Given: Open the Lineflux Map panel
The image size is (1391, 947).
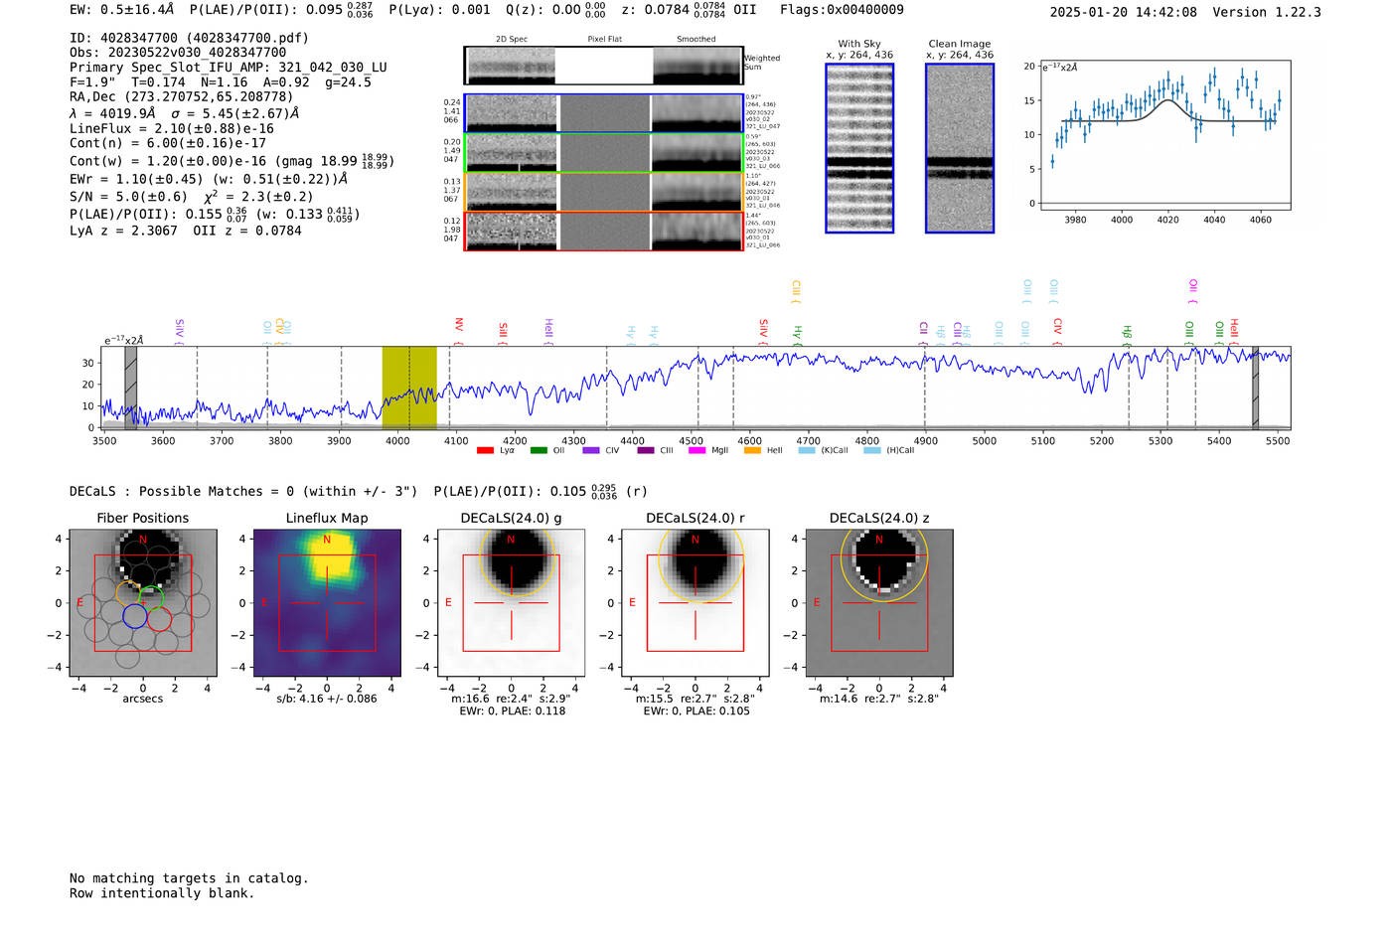Looking at the screenshot, I should (327, 603).
